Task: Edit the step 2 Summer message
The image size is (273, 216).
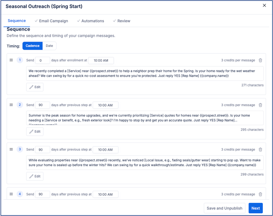Action: [35, 131]
